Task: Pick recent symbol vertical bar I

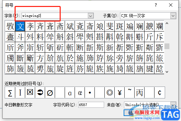Action: point(20,92)
